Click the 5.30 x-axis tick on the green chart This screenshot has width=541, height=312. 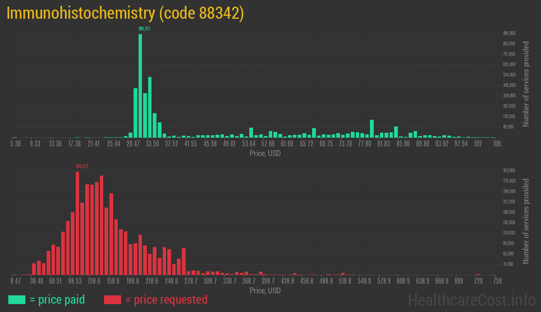[15, 144]
